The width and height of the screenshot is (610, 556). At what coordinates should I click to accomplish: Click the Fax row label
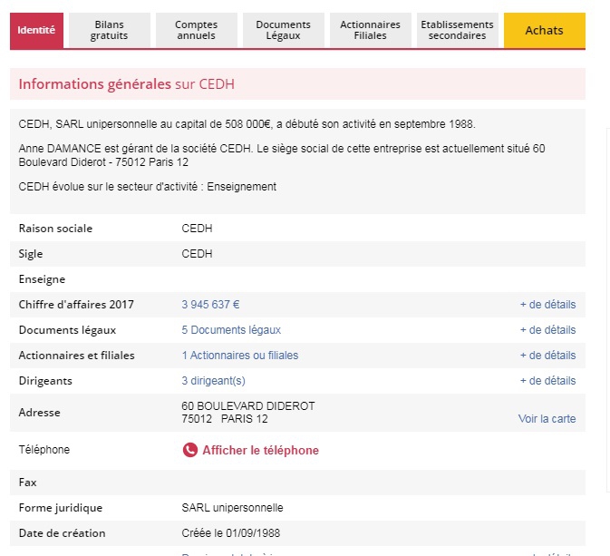pos(27,483)
